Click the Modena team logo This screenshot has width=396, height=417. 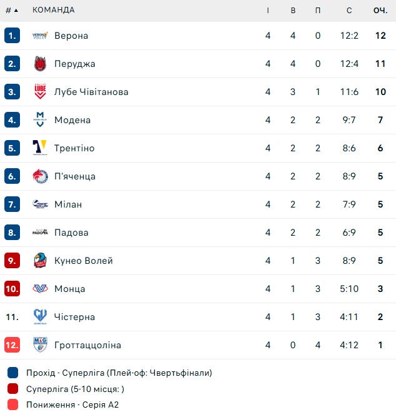[x=40, y=120]
